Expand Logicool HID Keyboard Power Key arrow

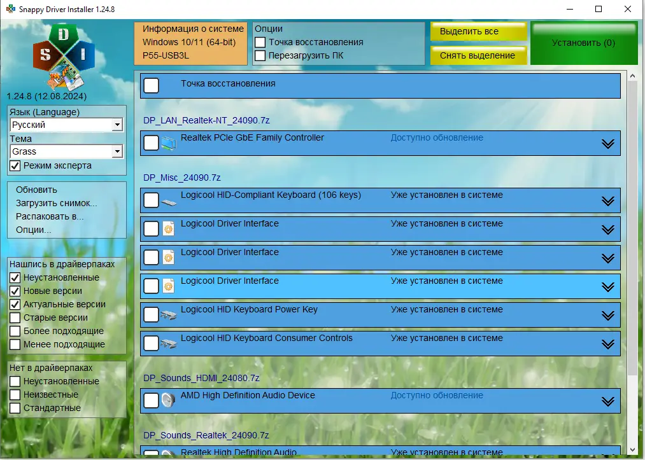click(x=608, y=316)
